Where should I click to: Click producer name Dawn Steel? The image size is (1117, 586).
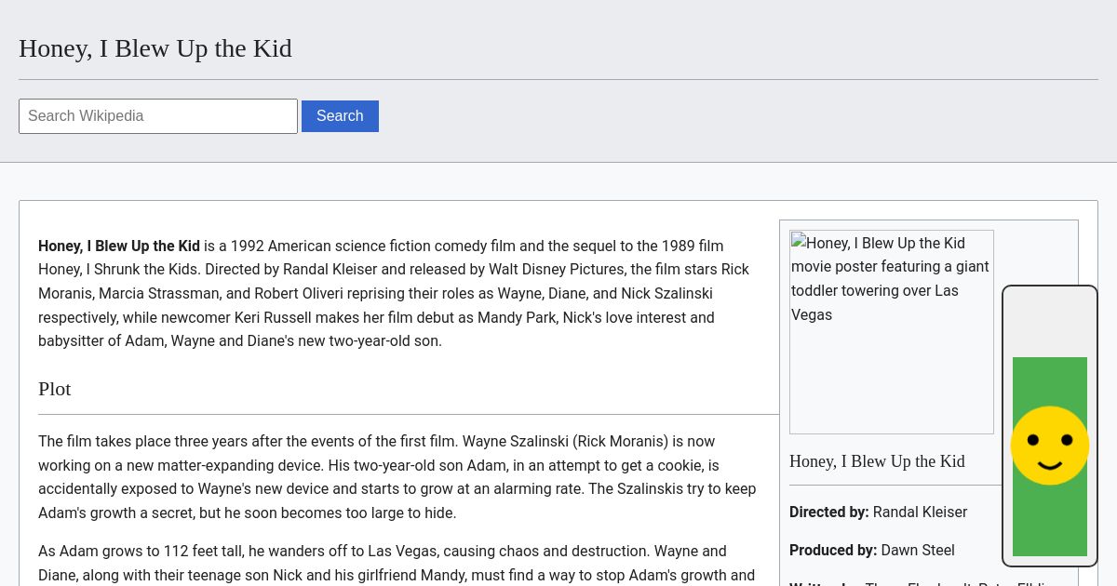(x=917, y=551)
